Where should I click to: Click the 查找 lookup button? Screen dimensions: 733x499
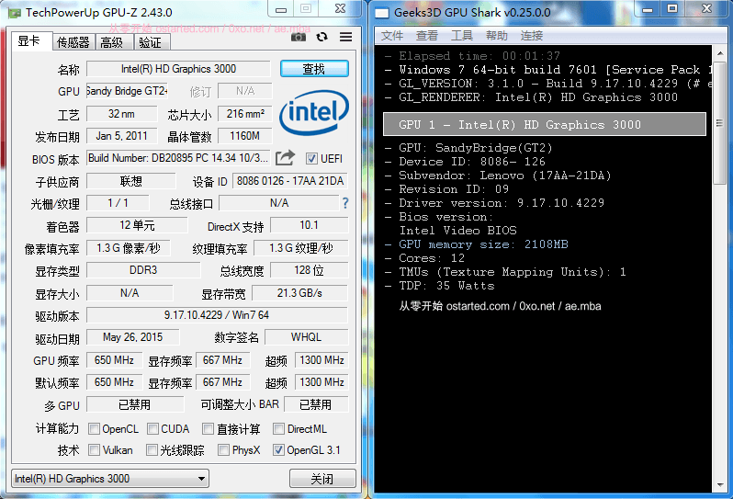click(x=314, y=69)
